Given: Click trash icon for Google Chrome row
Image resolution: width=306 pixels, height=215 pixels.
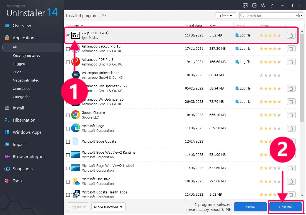Looking at the screenshot, I should tap(291, 115).
